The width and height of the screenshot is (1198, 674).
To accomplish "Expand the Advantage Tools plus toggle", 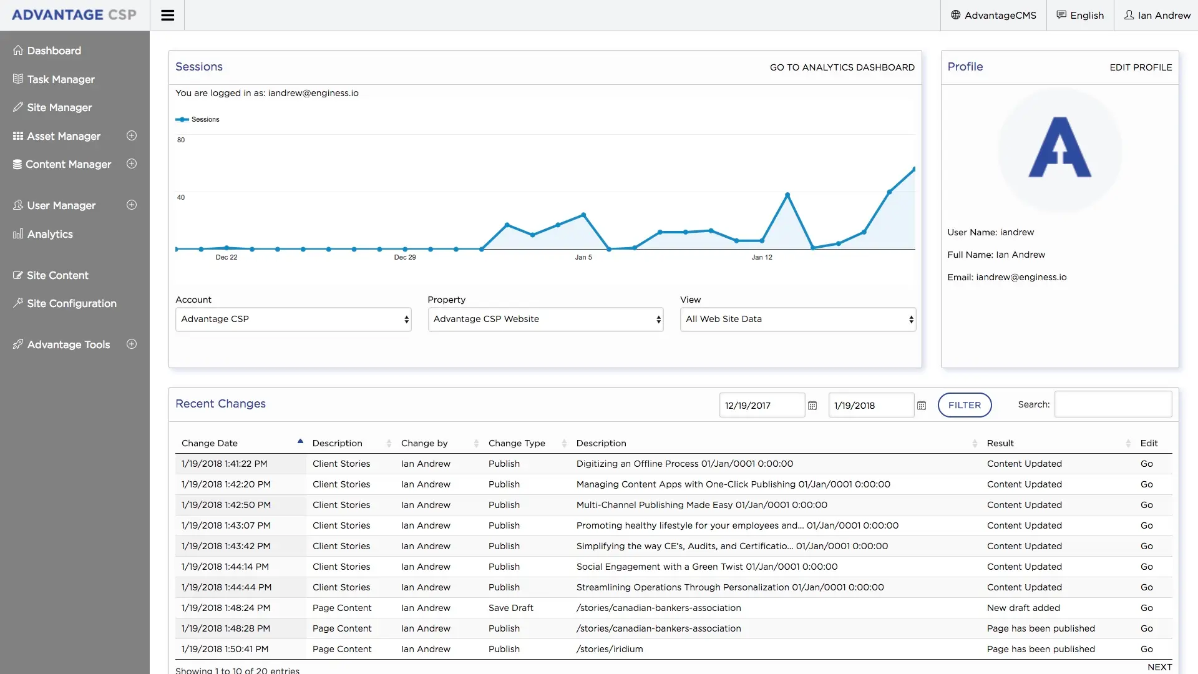I will 132,344.
